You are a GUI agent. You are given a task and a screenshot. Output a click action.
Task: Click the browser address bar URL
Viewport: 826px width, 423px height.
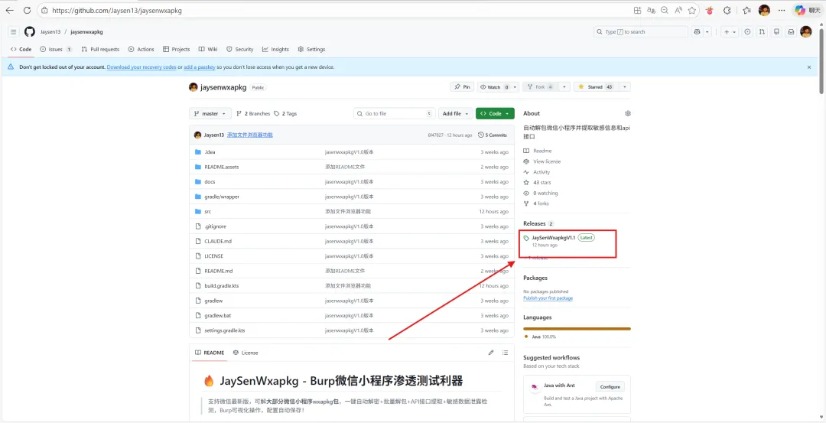tap(117, 10)
